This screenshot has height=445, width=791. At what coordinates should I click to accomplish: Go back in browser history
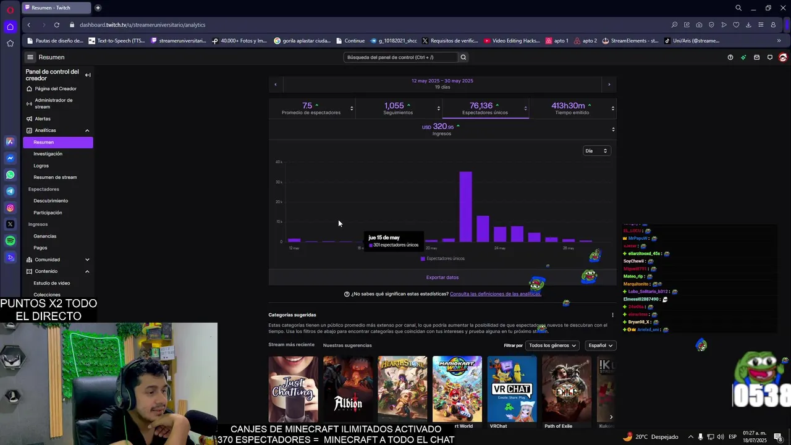click(28, 25)
